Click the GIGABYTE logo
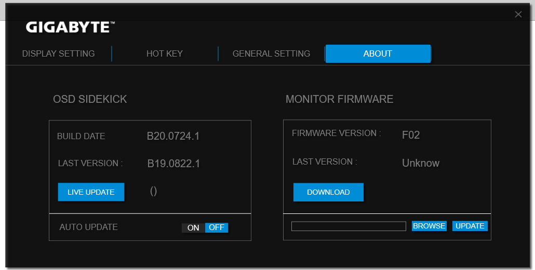Screen dimensions: 535x270 (70, 27)
